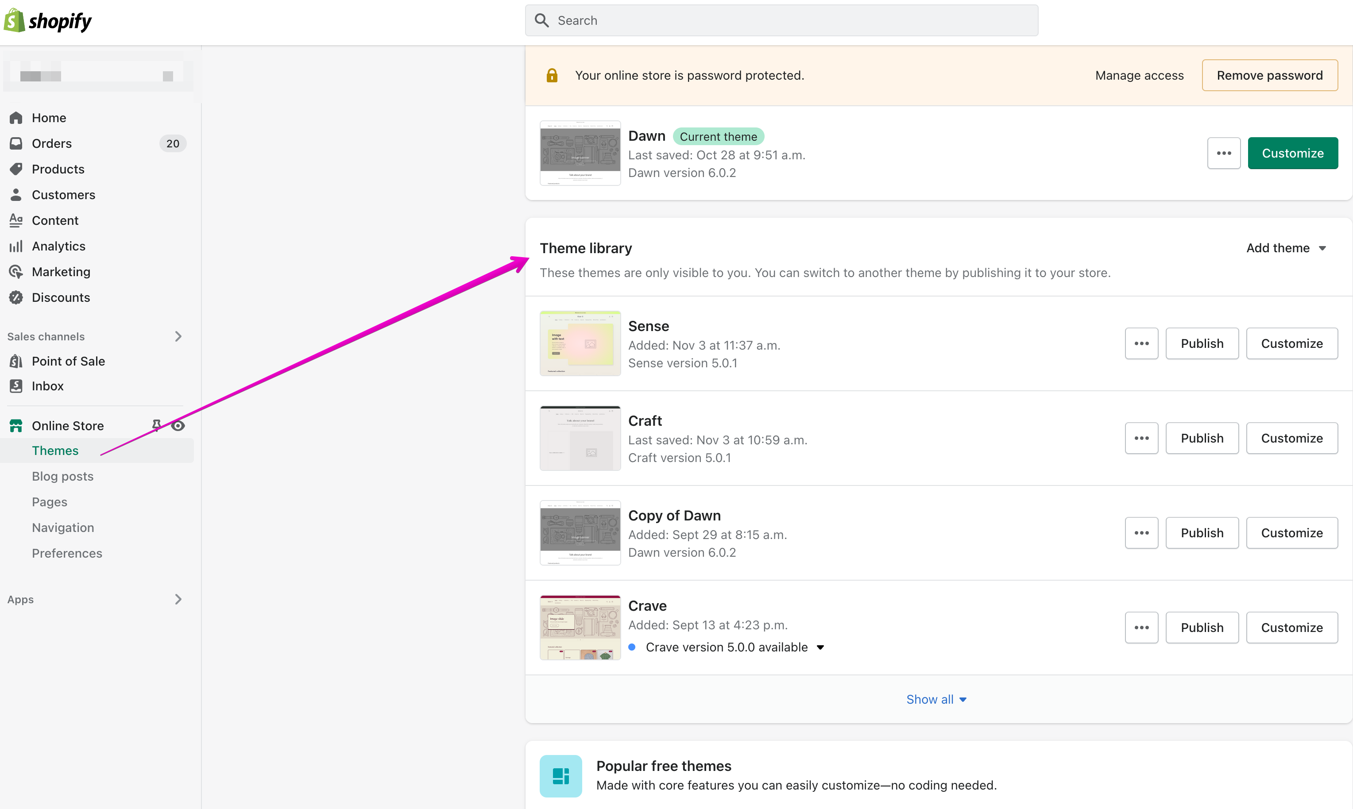Click the Dawn current theme thumbnail
This screenshot has width=1353, height=809.
(580, 153)
